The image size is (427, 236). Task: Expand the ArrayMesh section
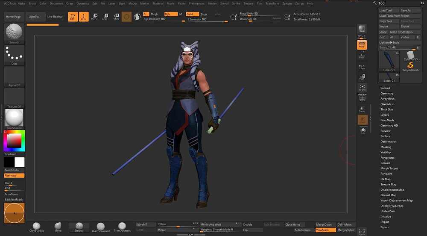point(387,99)
